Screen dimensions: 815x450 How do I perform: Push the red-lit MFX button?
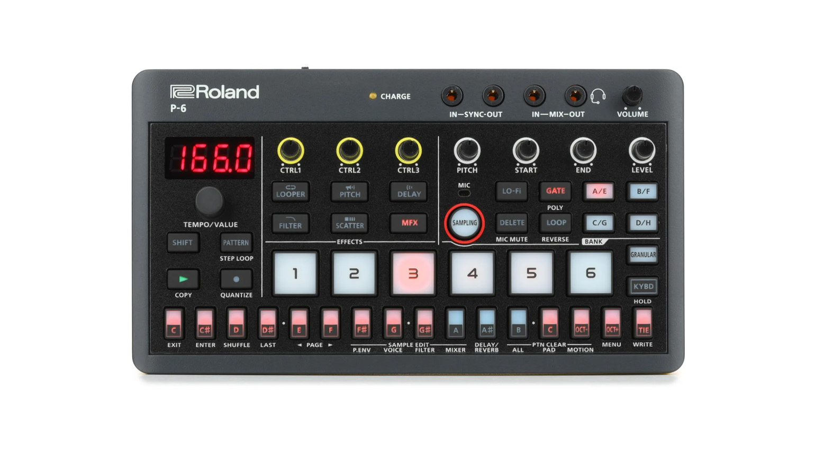[x=409, y=223]
